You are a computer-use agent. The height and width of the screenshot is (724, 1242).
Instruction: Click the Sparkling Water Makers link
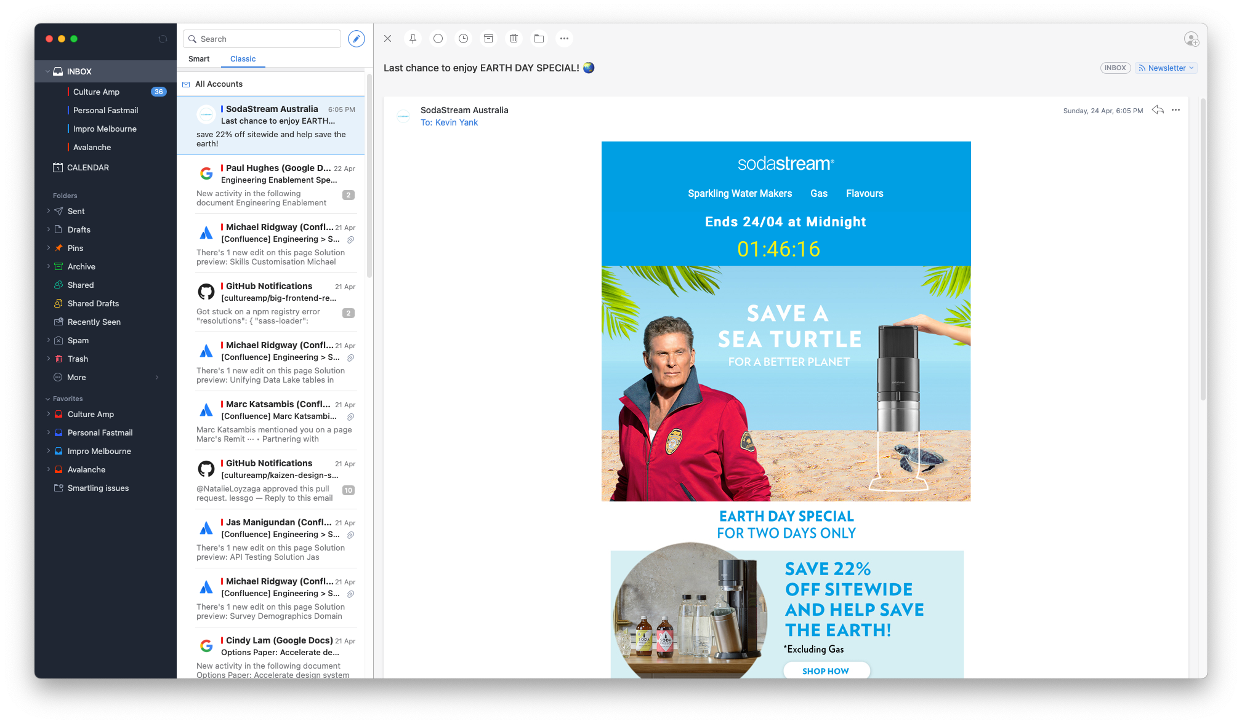pyautogui.click(x=740, y=193)
